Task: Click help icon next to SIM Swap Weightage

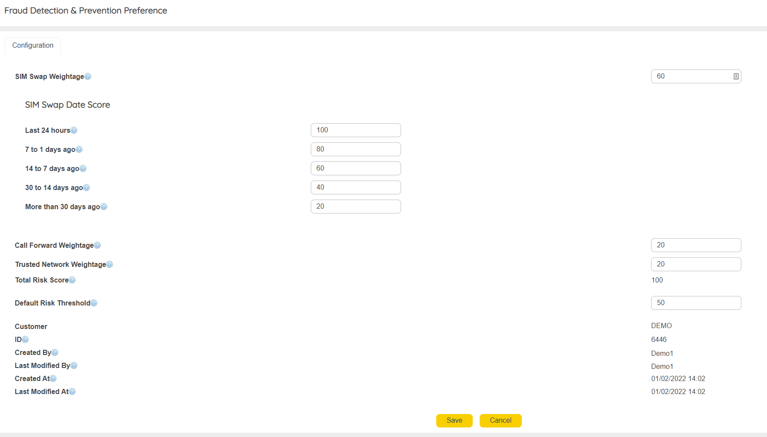Action: [x=88, y=76]
